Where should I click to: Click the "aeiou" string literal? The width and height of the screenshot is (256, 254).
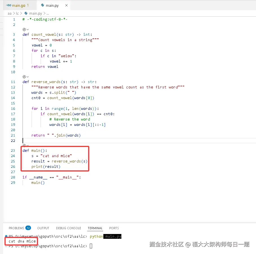pos(66,56)
